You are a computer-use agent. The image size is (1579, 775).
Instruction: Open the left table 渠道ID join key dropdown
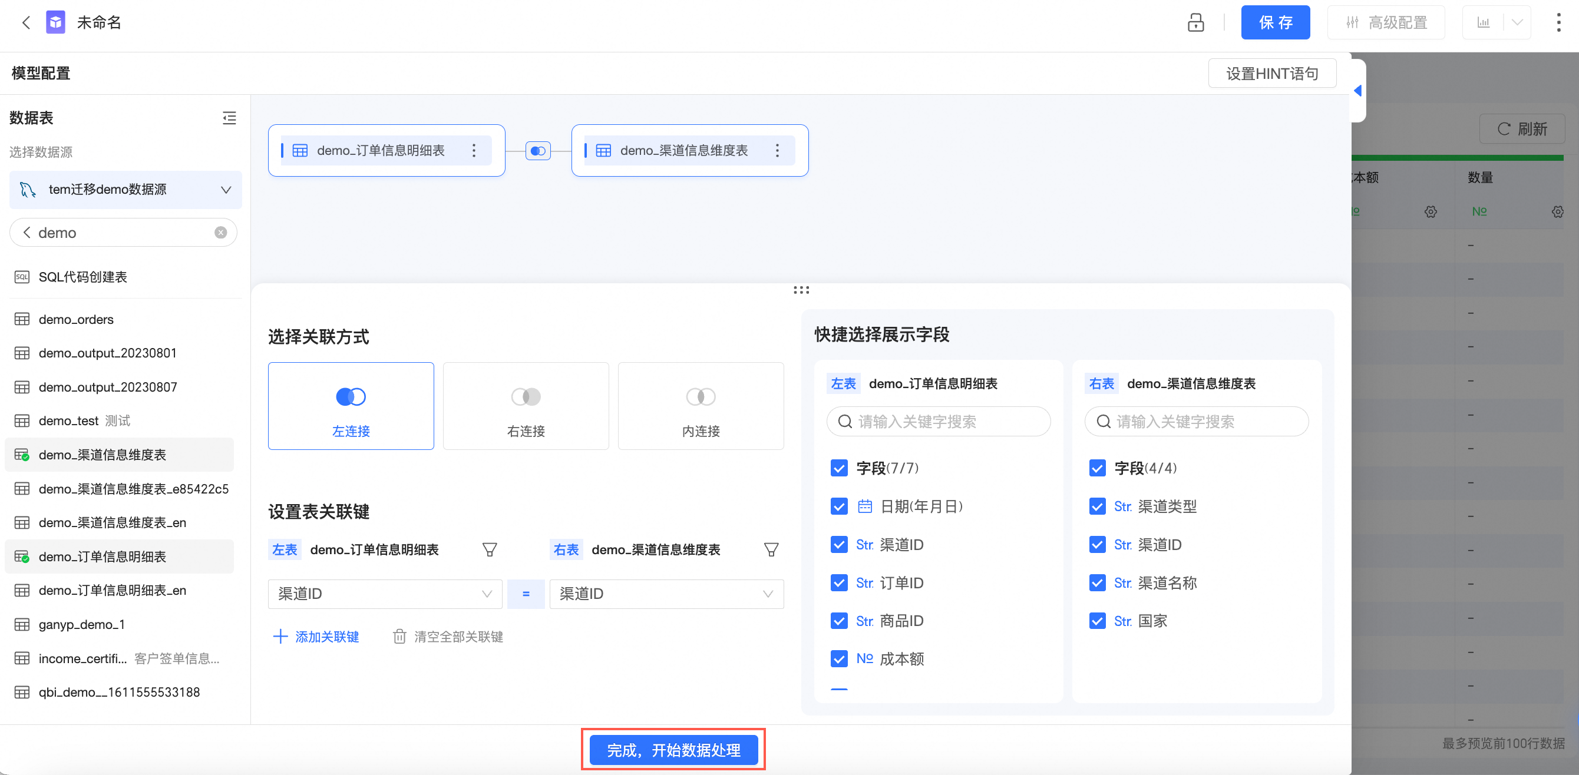385,594
